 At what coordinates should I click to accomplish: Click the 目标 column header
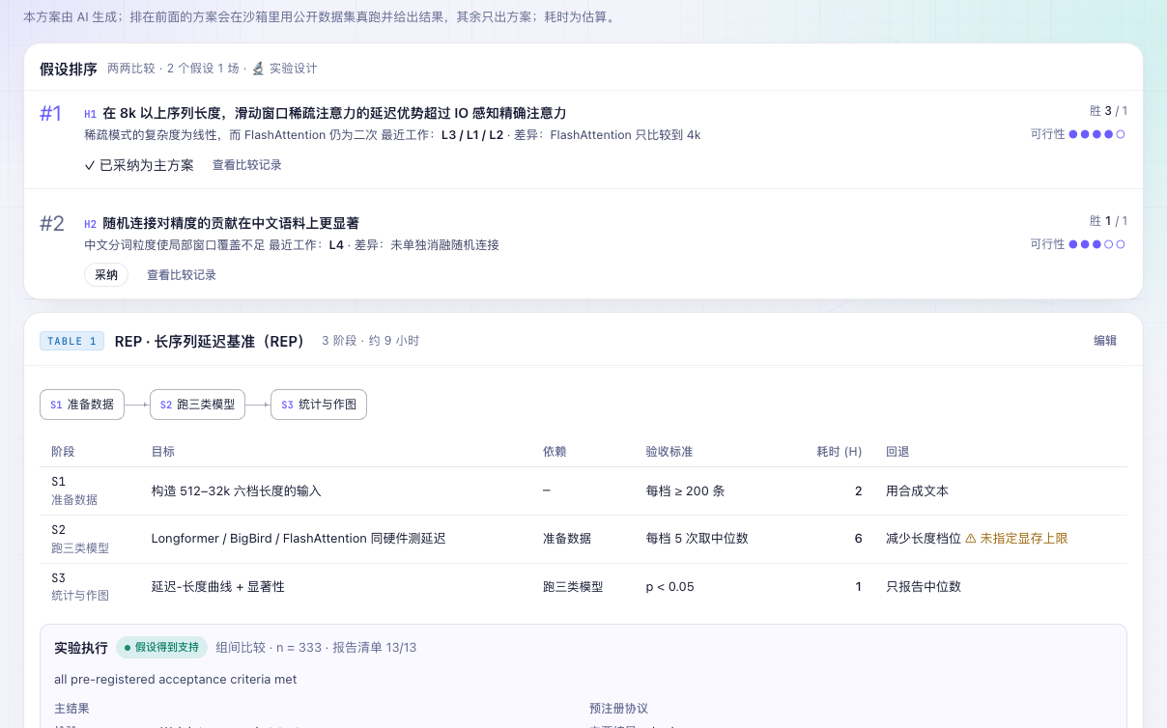(163, 452)
